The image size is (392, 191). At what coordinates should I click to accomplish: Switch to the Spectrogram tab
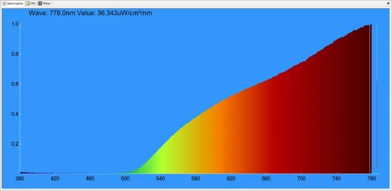point(13,3)
